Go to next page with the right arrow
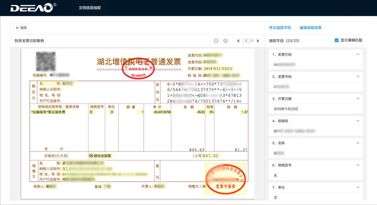The width and height of the screenshot is (377, 205). click(258, 41)
